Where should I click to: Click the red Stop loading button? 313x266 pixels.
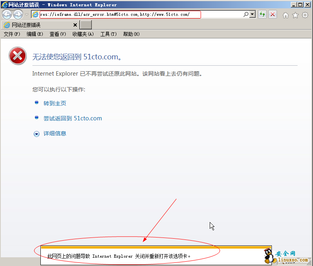tap(273, 14)
